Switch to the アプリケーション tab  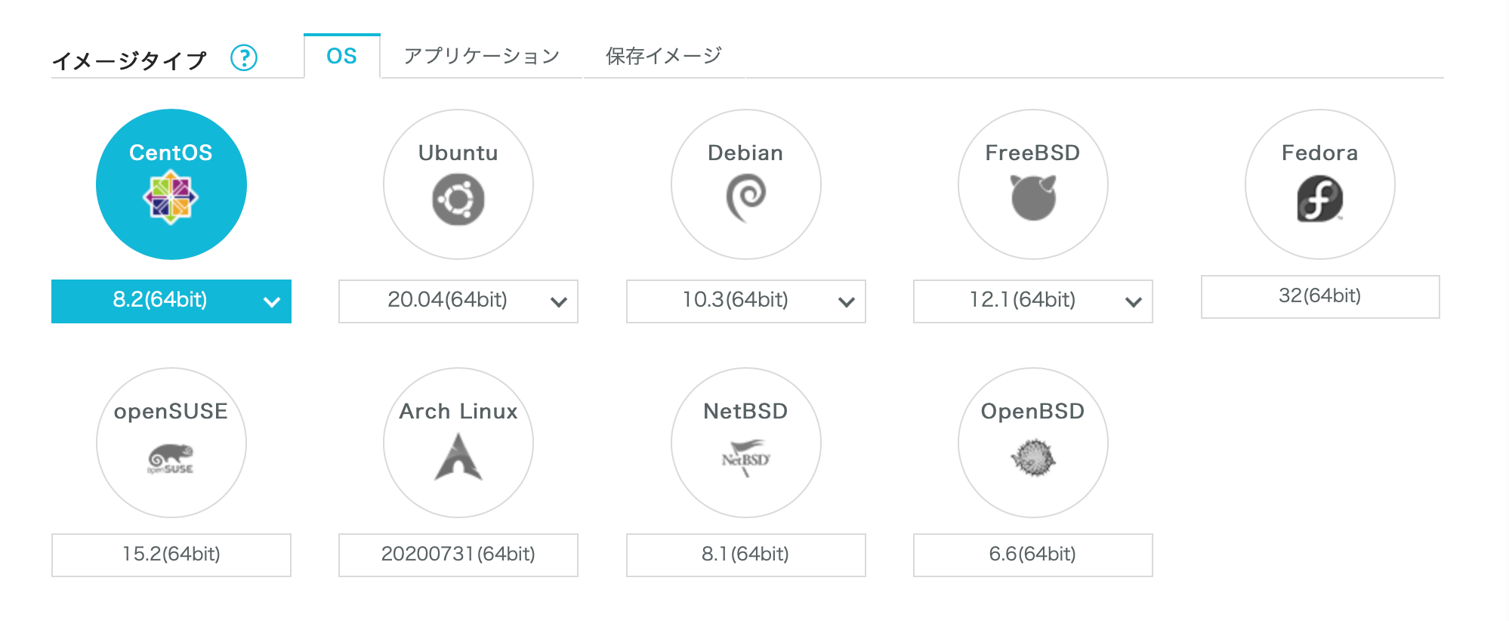click(482, 56)
